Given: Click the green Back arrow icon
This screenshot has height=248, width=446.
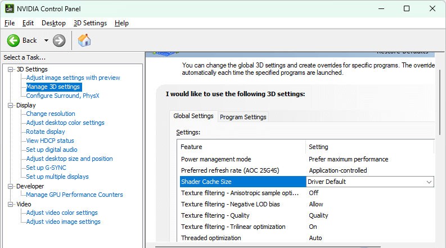Looking at the screenshot, I should [13, 40].
